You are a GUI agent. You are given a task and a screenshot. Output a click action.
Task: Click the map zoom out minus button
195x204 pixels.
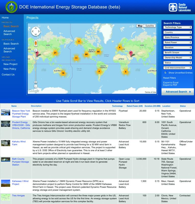pos(36,86)
